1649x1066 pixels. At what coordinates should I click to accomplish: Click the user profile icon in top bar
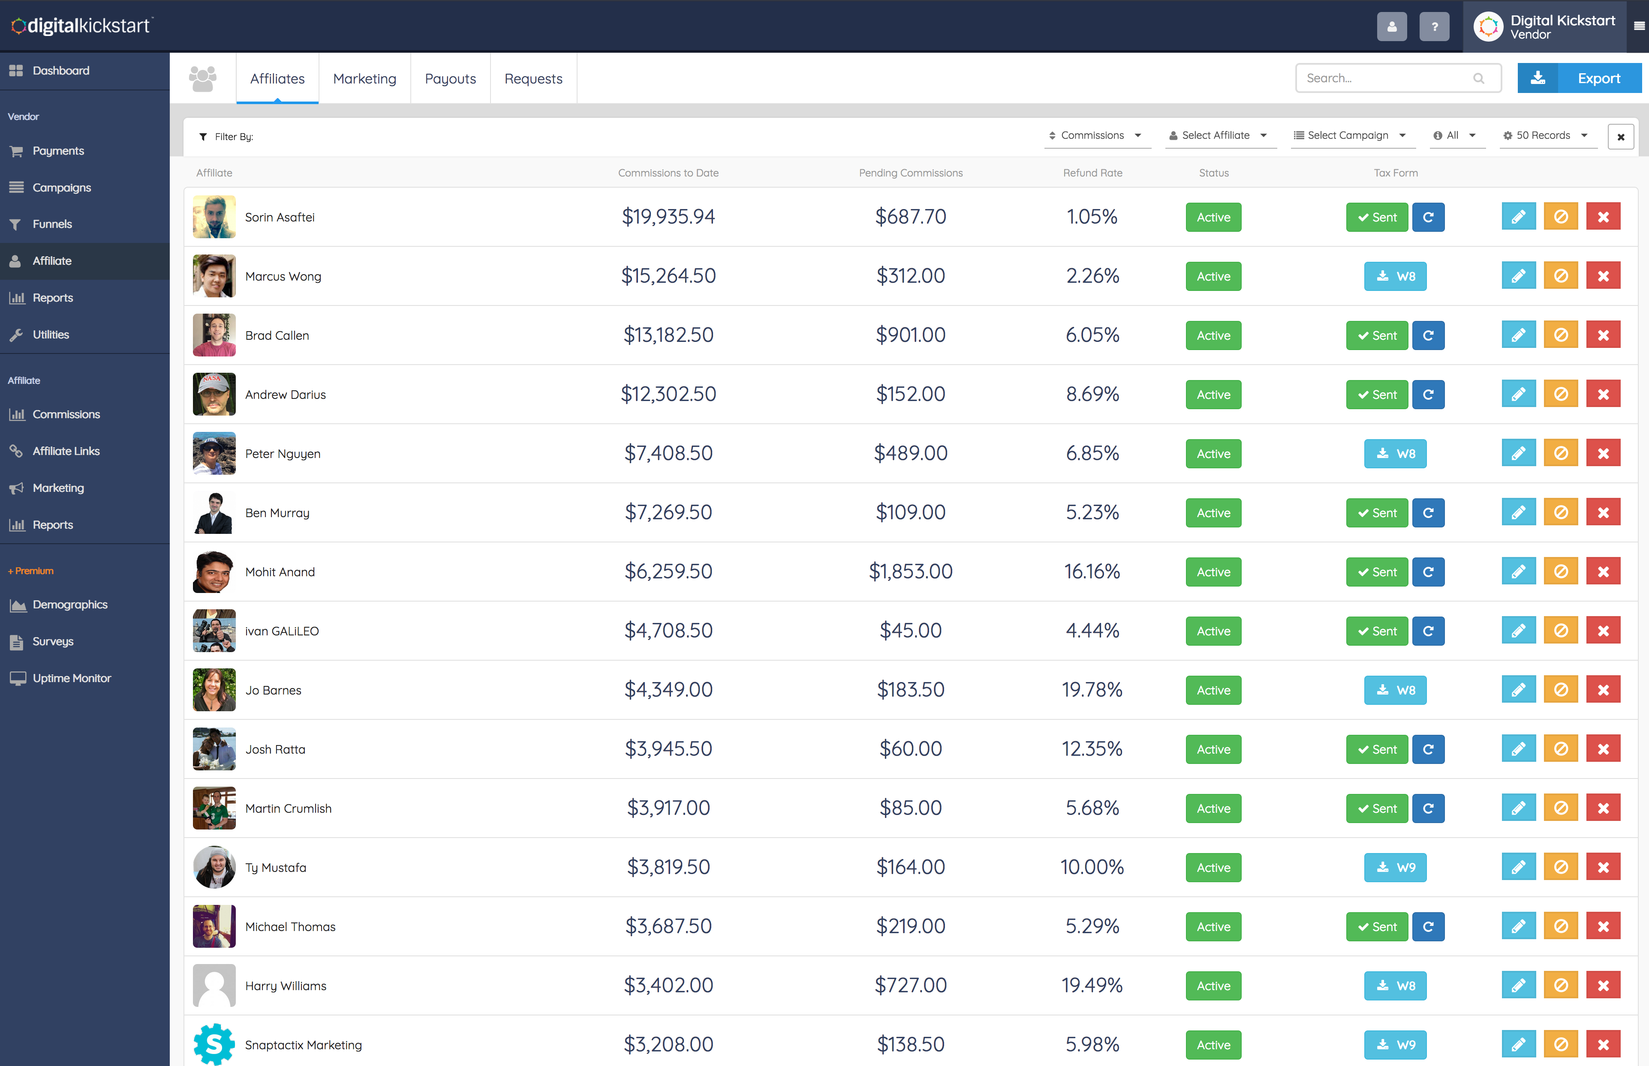click(x=1391, y=27)
